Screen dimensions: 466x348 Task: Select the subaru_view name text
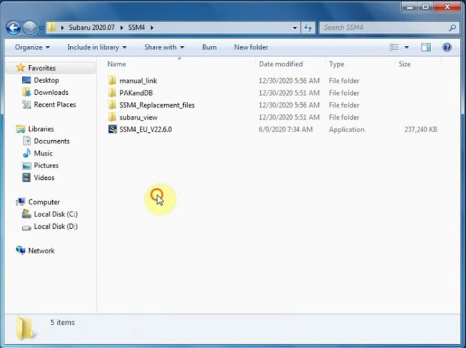pos(139,117)
